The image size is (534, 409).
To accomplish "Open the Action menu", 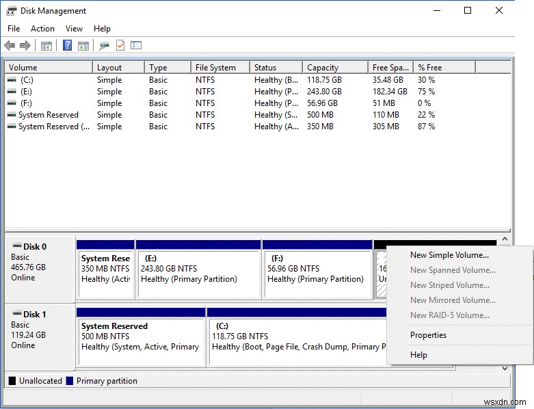I will (42, 29).
